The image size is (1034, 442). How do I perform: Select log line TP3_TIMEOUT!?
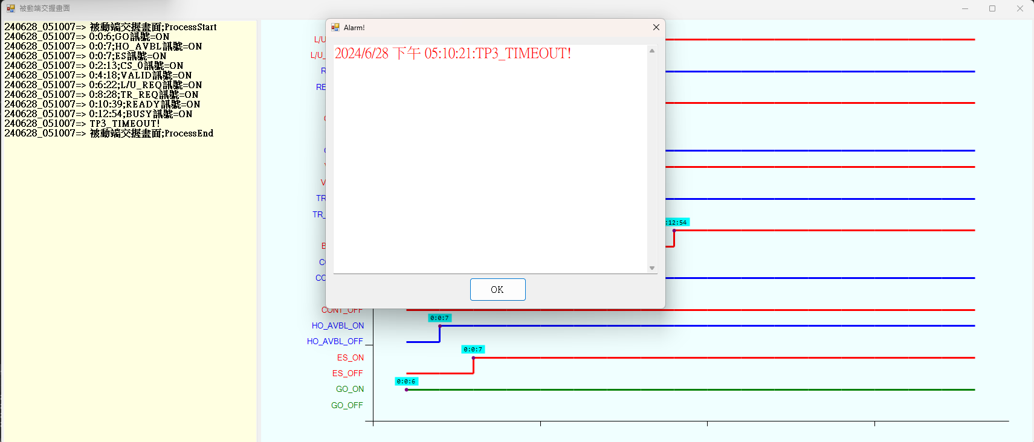[x=82, y=124]
